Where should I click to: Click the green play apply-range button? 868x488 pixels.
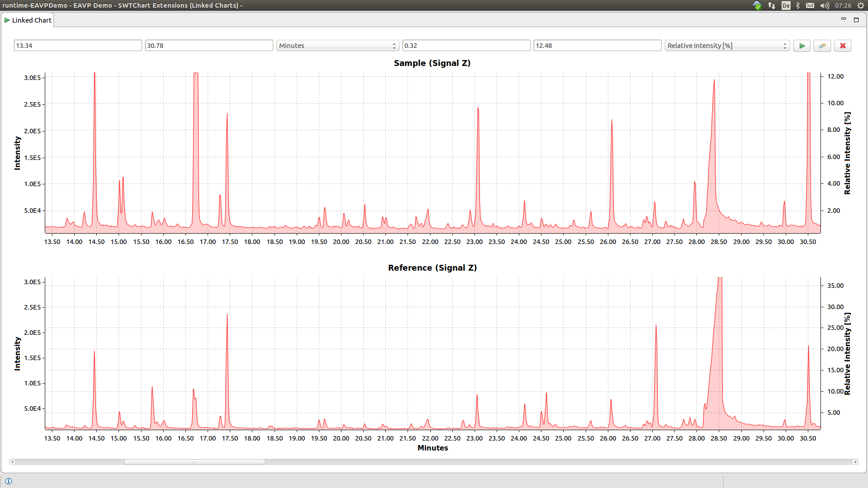(802, 46)
